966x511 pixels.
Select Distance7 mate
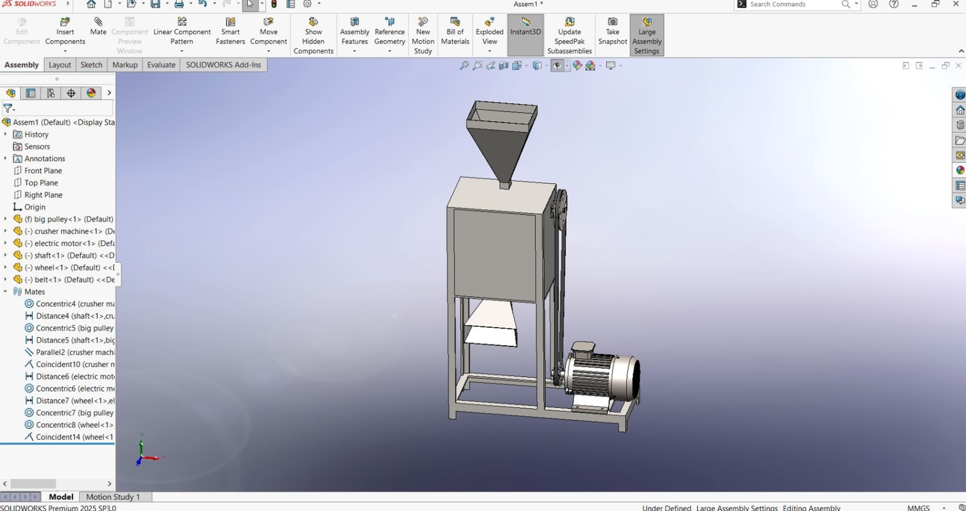(69, 401)
